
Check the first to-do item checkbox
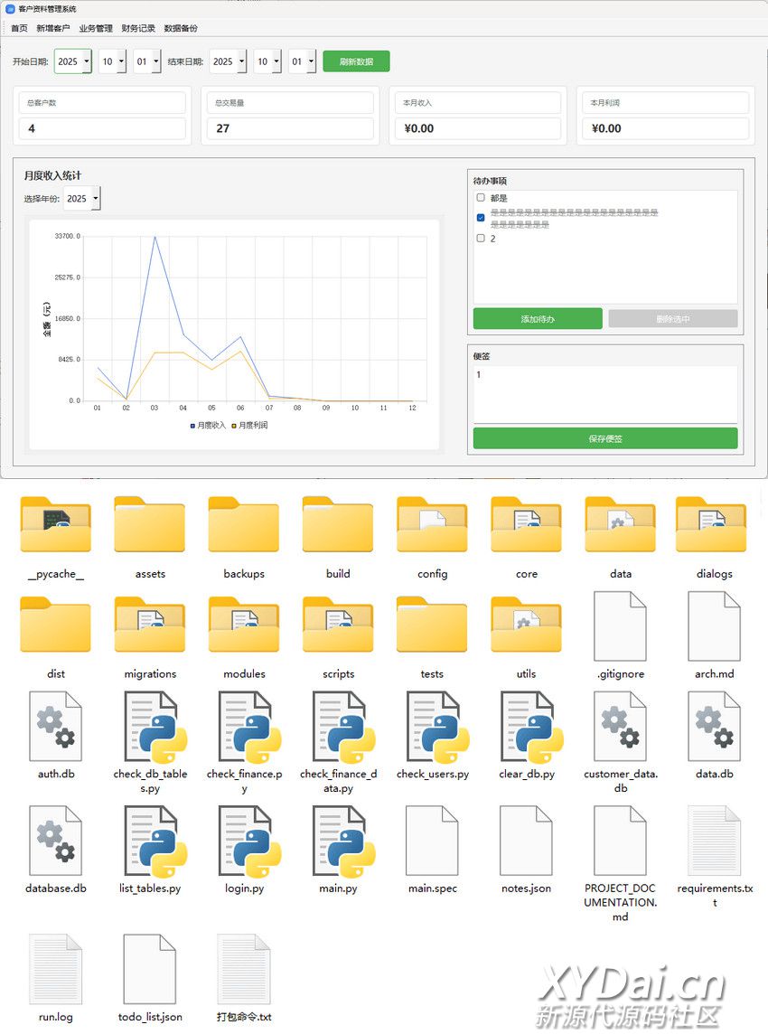(x=481, y=197)
